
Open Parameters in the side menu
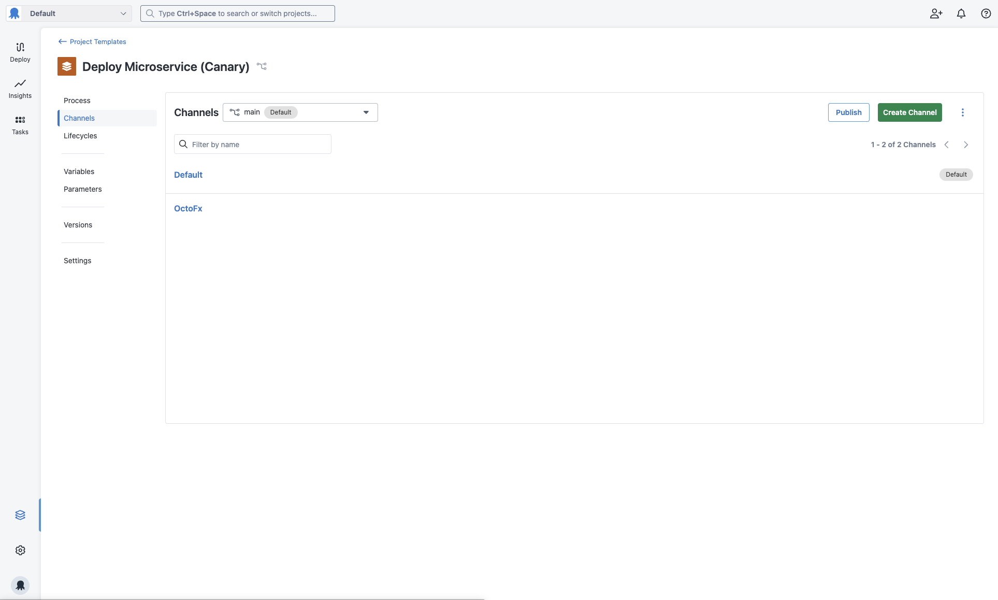83,189
